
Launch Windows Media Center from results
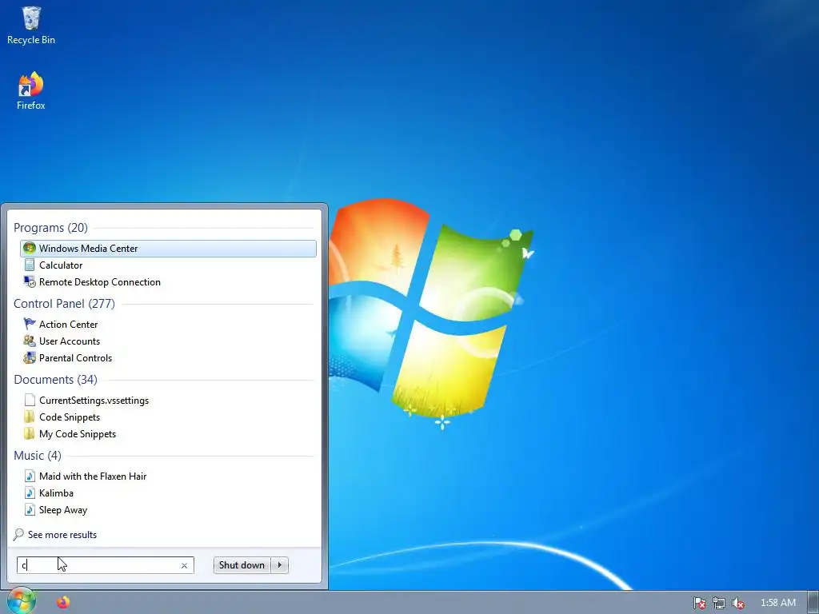tap(168, 249)
